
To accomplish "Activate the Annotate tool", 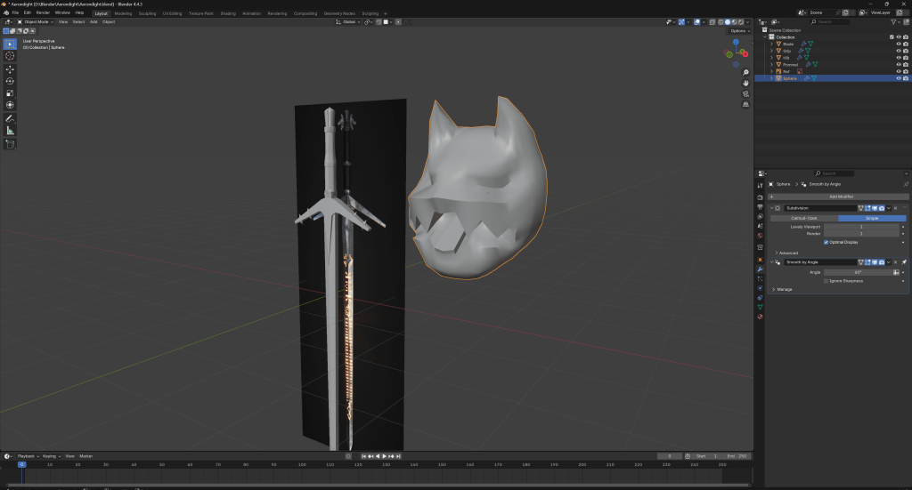I will (x=11, y=118).
